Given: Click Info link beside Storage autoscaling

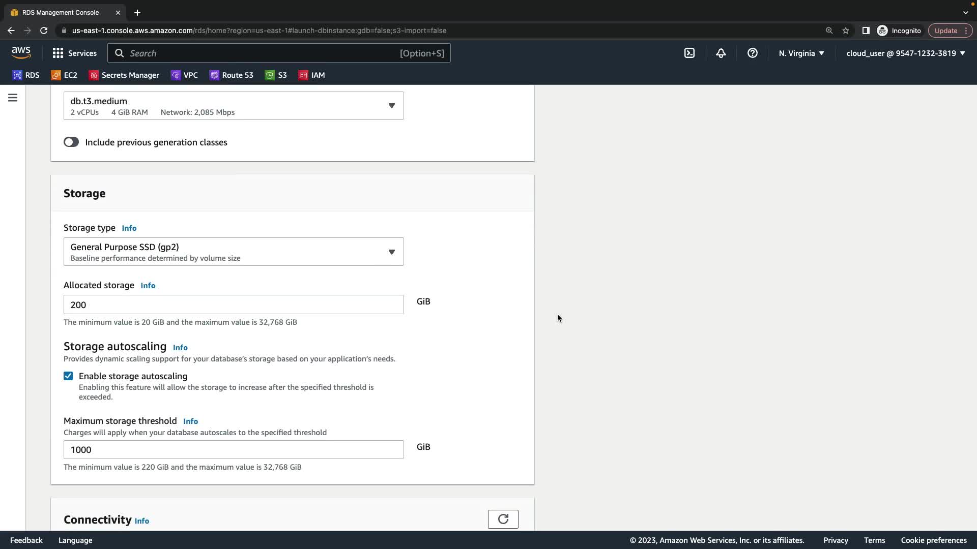Looking at the screenshot, I should [180, 348].
